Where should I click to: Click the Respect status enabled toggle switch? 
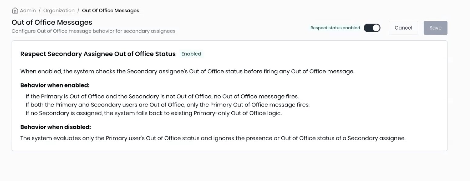(x=372, y=27)
